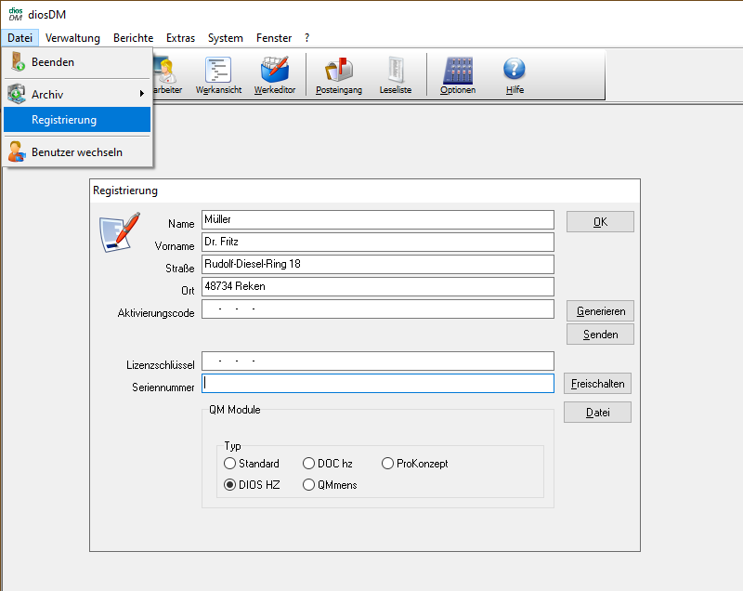Select the Standard type radio button
Screen dimensions: 743x591
click(x=230, y=464)
